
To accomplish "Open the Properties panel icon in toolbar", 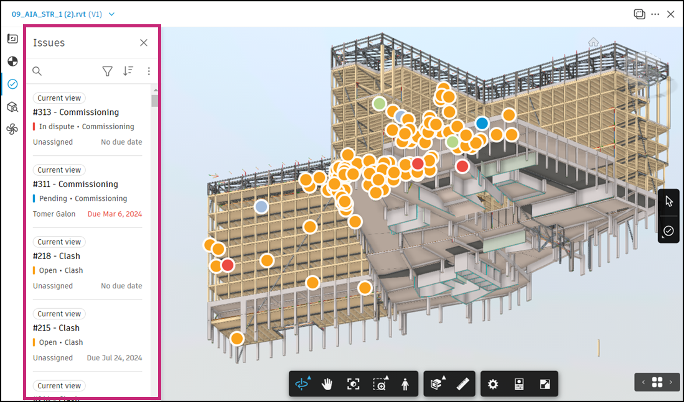I will 518,384.
